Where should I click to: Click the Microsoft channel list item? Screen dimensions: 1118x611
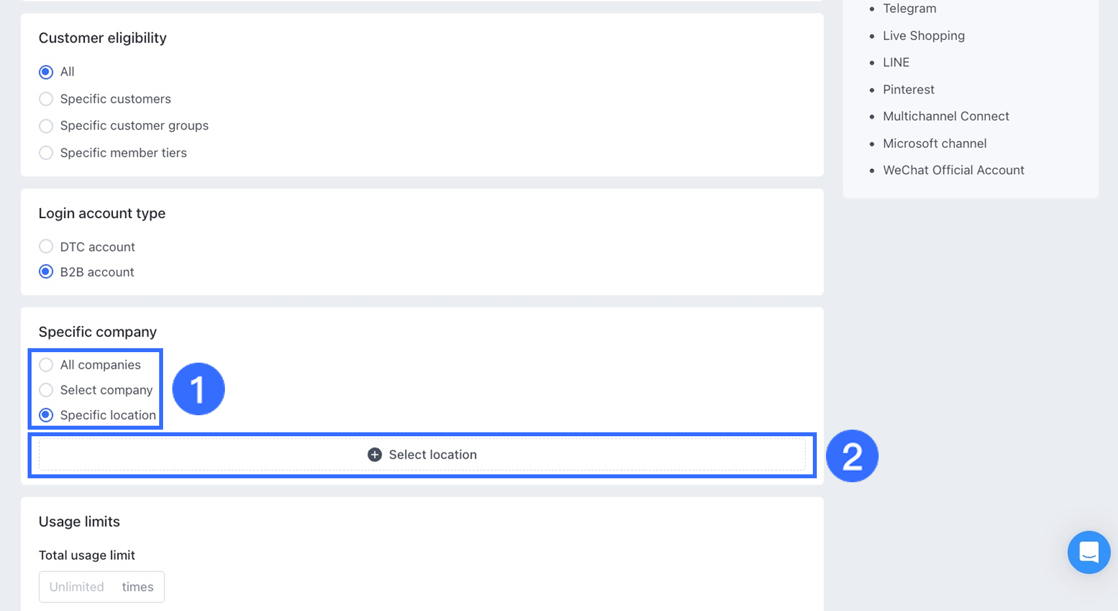(935, 143)
